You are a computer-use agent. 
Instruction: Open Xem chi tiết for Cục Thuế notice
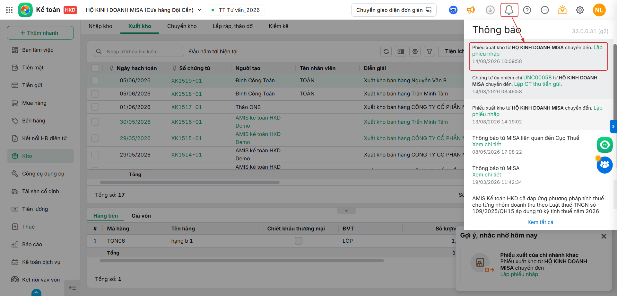click(486, 144)
